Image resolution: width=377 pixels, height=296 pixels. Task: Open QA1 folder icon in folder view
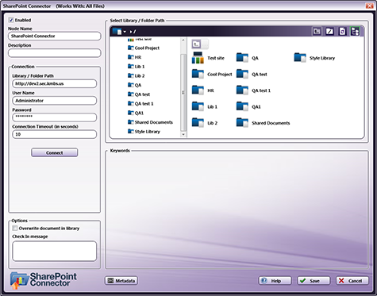242,106
